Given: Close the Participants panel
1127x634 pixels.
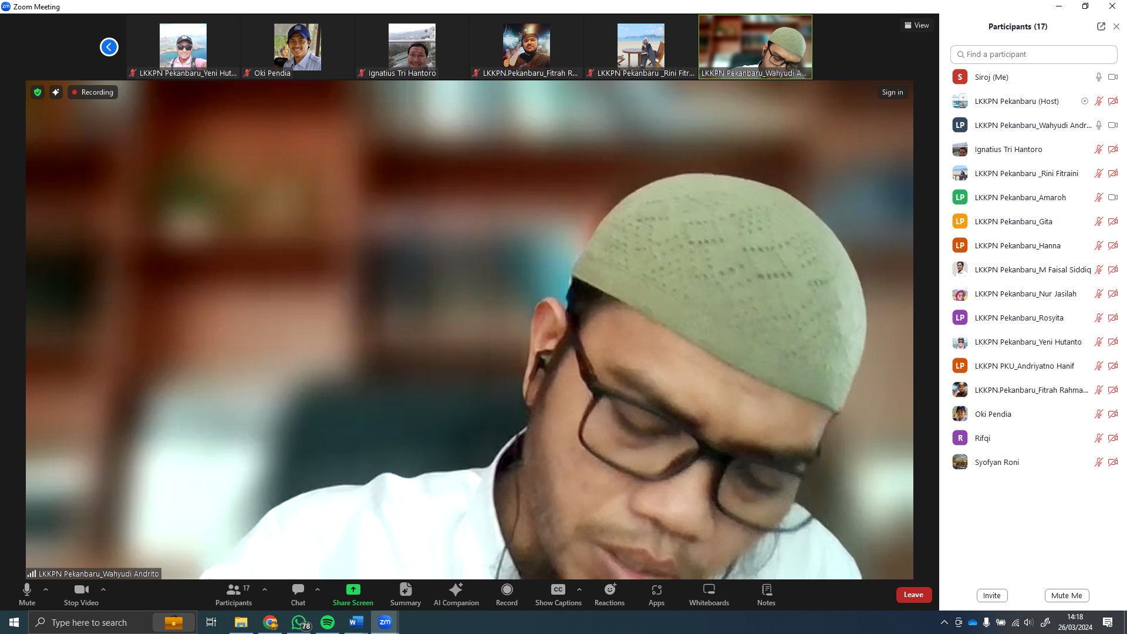Looking at the screenshot, I should [x=1116, y=26].
